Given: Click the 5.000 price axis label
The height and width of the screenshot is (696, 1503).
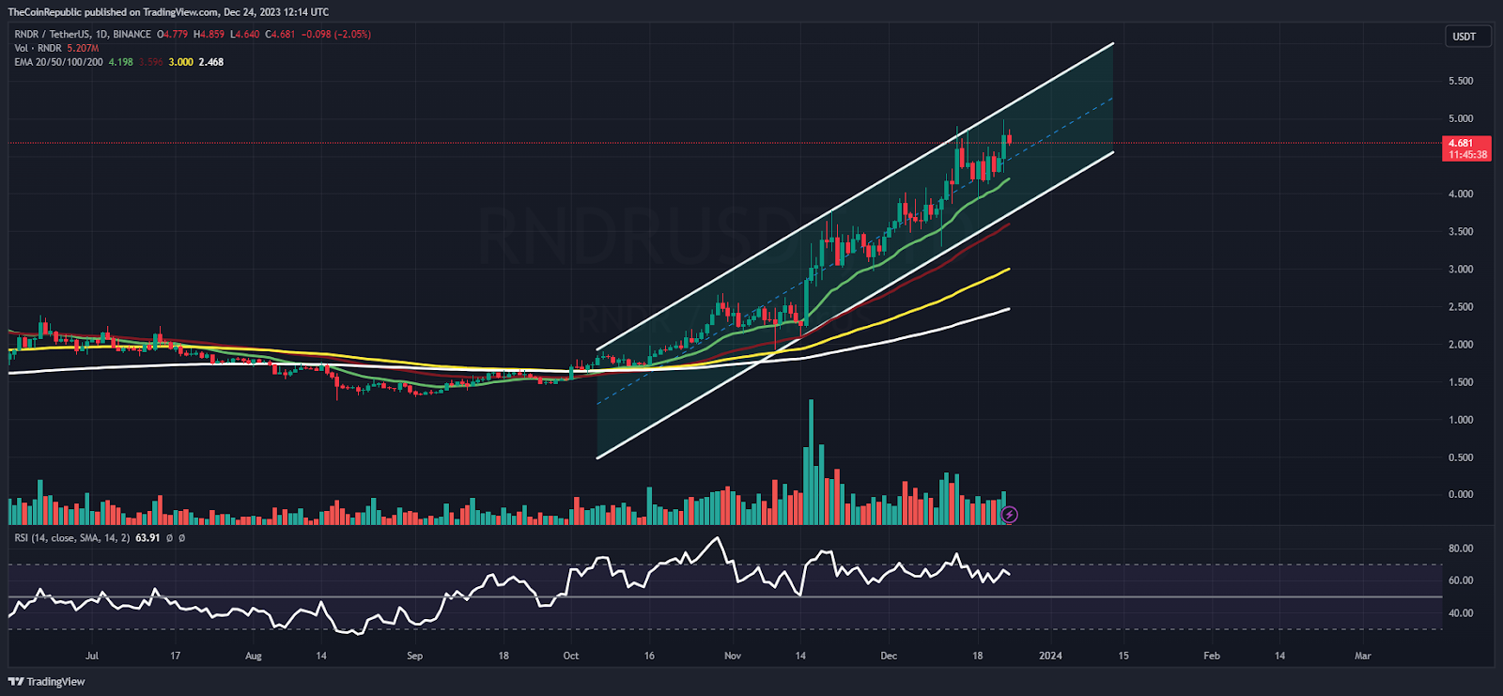Looking at the screenshot, I should point(1461,119).
